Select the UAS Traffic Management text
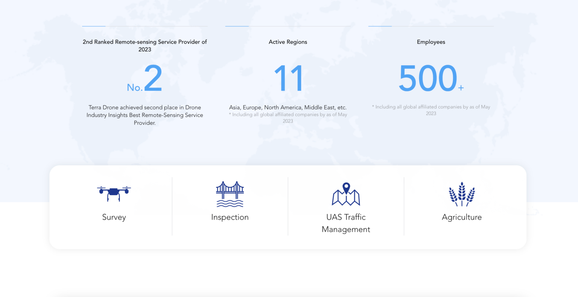 345,223
